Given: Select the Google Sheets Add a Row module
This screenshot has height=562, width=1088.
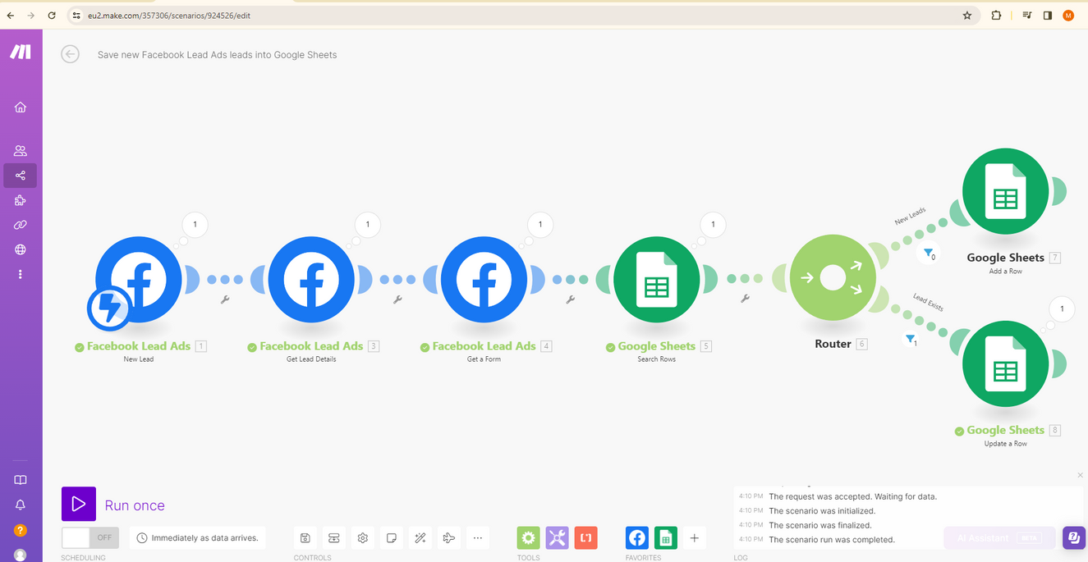Looking at the screenshot, I should pos(1005,191).
